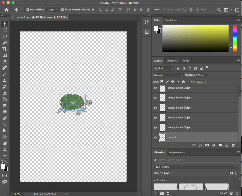Uncheck Show Transform Controls
This screenshot has height=196, width=242.
click(x=62, y=9)
